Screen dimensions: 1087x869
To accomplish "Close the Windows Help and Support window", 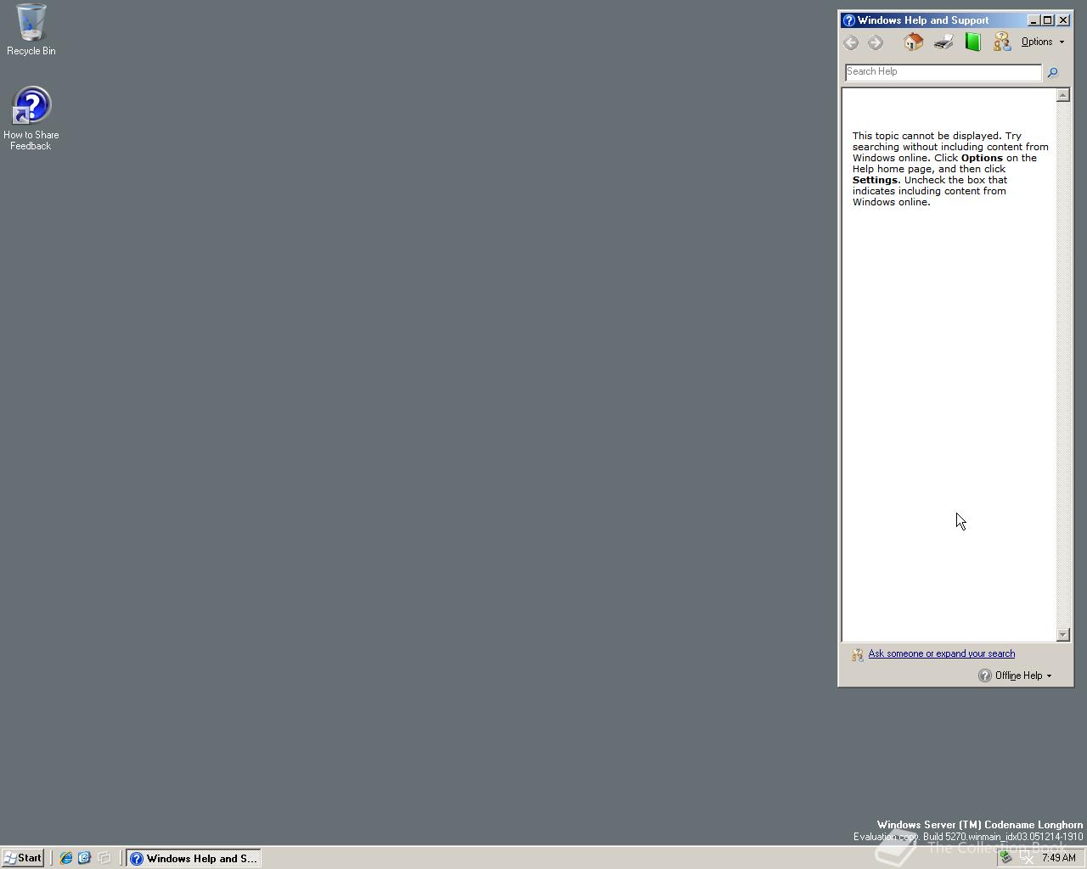I will 1063,20.
